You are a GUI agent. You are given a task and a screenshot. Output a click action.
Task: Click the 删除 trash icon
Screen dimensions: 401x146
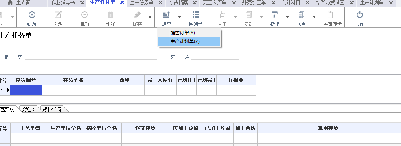tap(111, 15)
